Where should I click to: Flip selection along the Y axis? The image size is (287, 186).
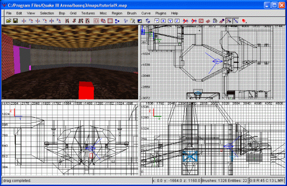(x=38, y=21)
